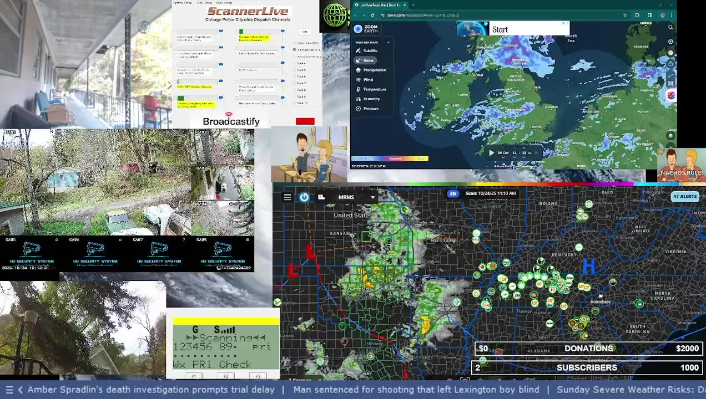706x399 pixels.
Task: Switch to the Wind map in Zoom Earth
Action: [x=365, y=79]
